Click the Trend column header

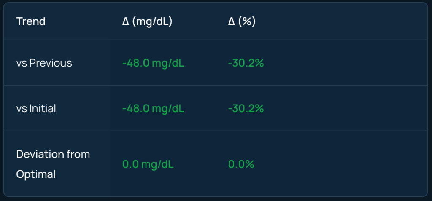(31, 21)
